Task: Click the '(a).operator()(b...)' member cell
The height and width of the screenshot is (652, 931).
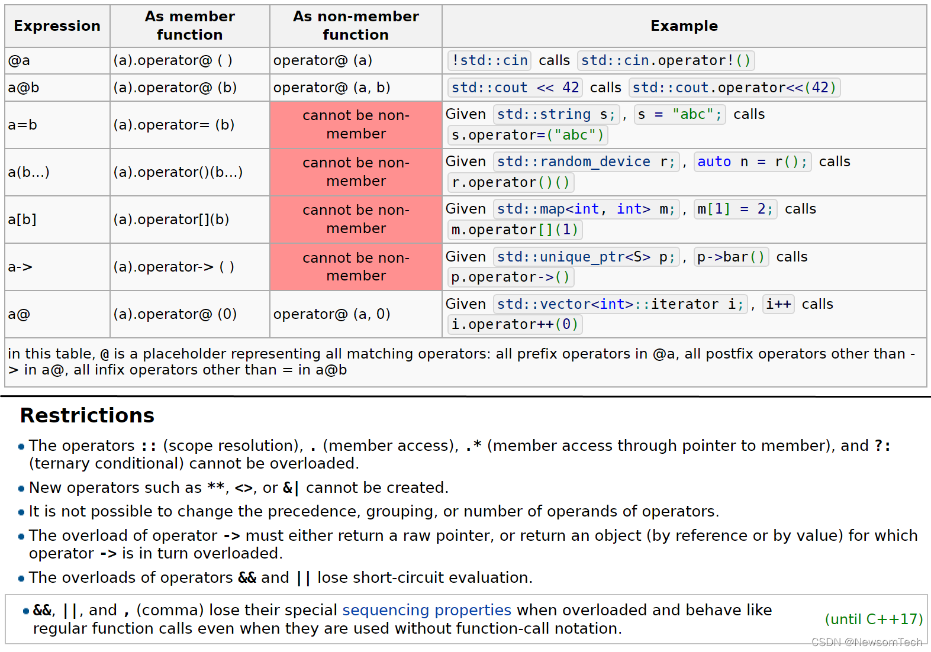Action: [190, 172]
